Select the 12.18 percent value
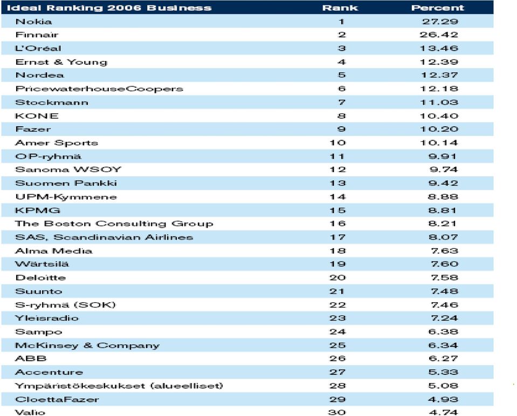 [x=439, y=88]
